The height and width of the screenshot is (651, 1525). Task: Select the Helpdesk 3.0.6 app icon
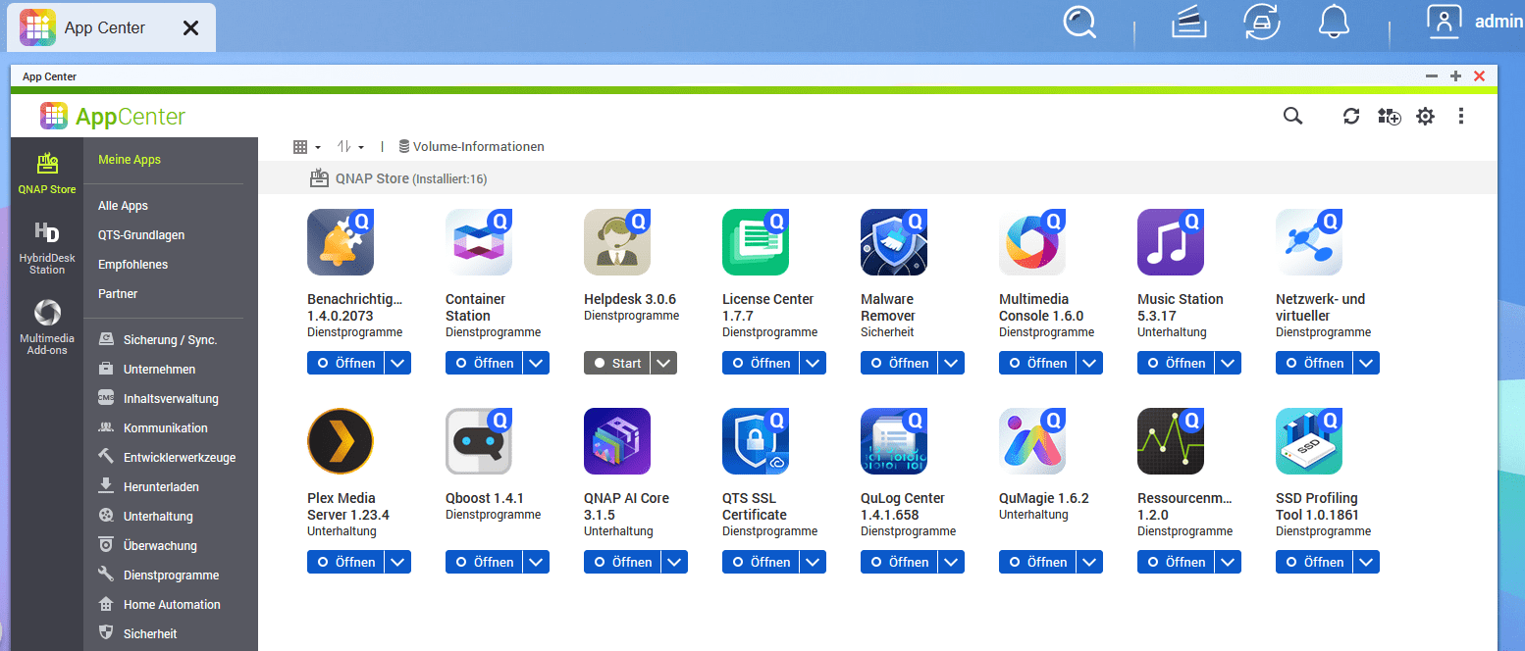click(x=617, y=242)
